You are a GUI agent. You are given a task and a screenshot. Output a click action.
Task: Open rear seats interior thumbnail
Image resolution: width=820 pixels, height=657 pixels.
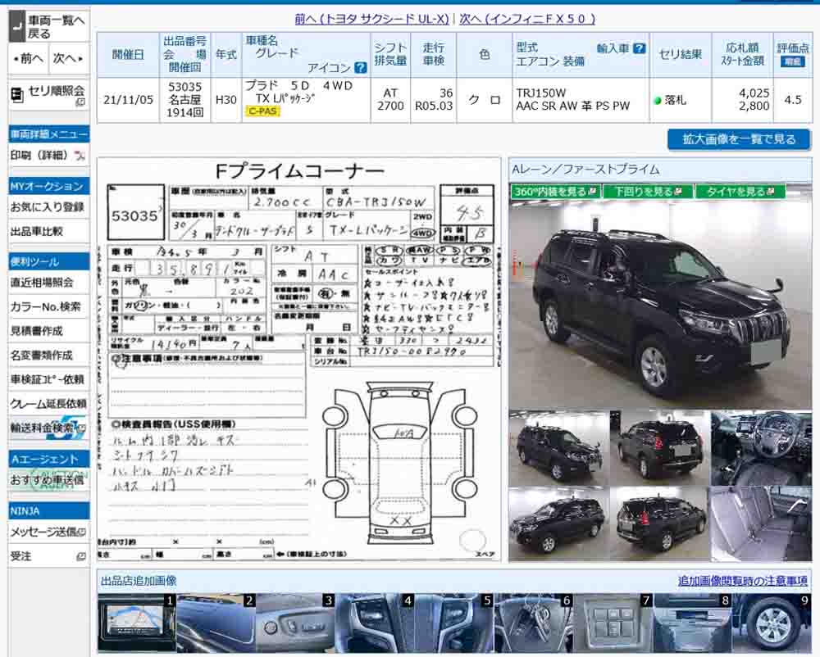(762, 523)
